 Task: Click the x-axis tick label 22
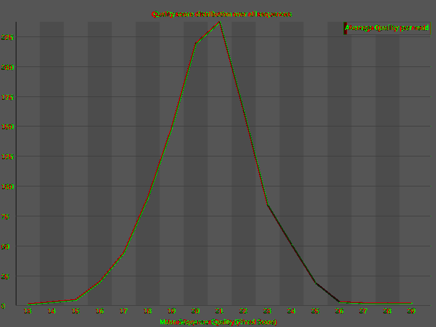244,311
